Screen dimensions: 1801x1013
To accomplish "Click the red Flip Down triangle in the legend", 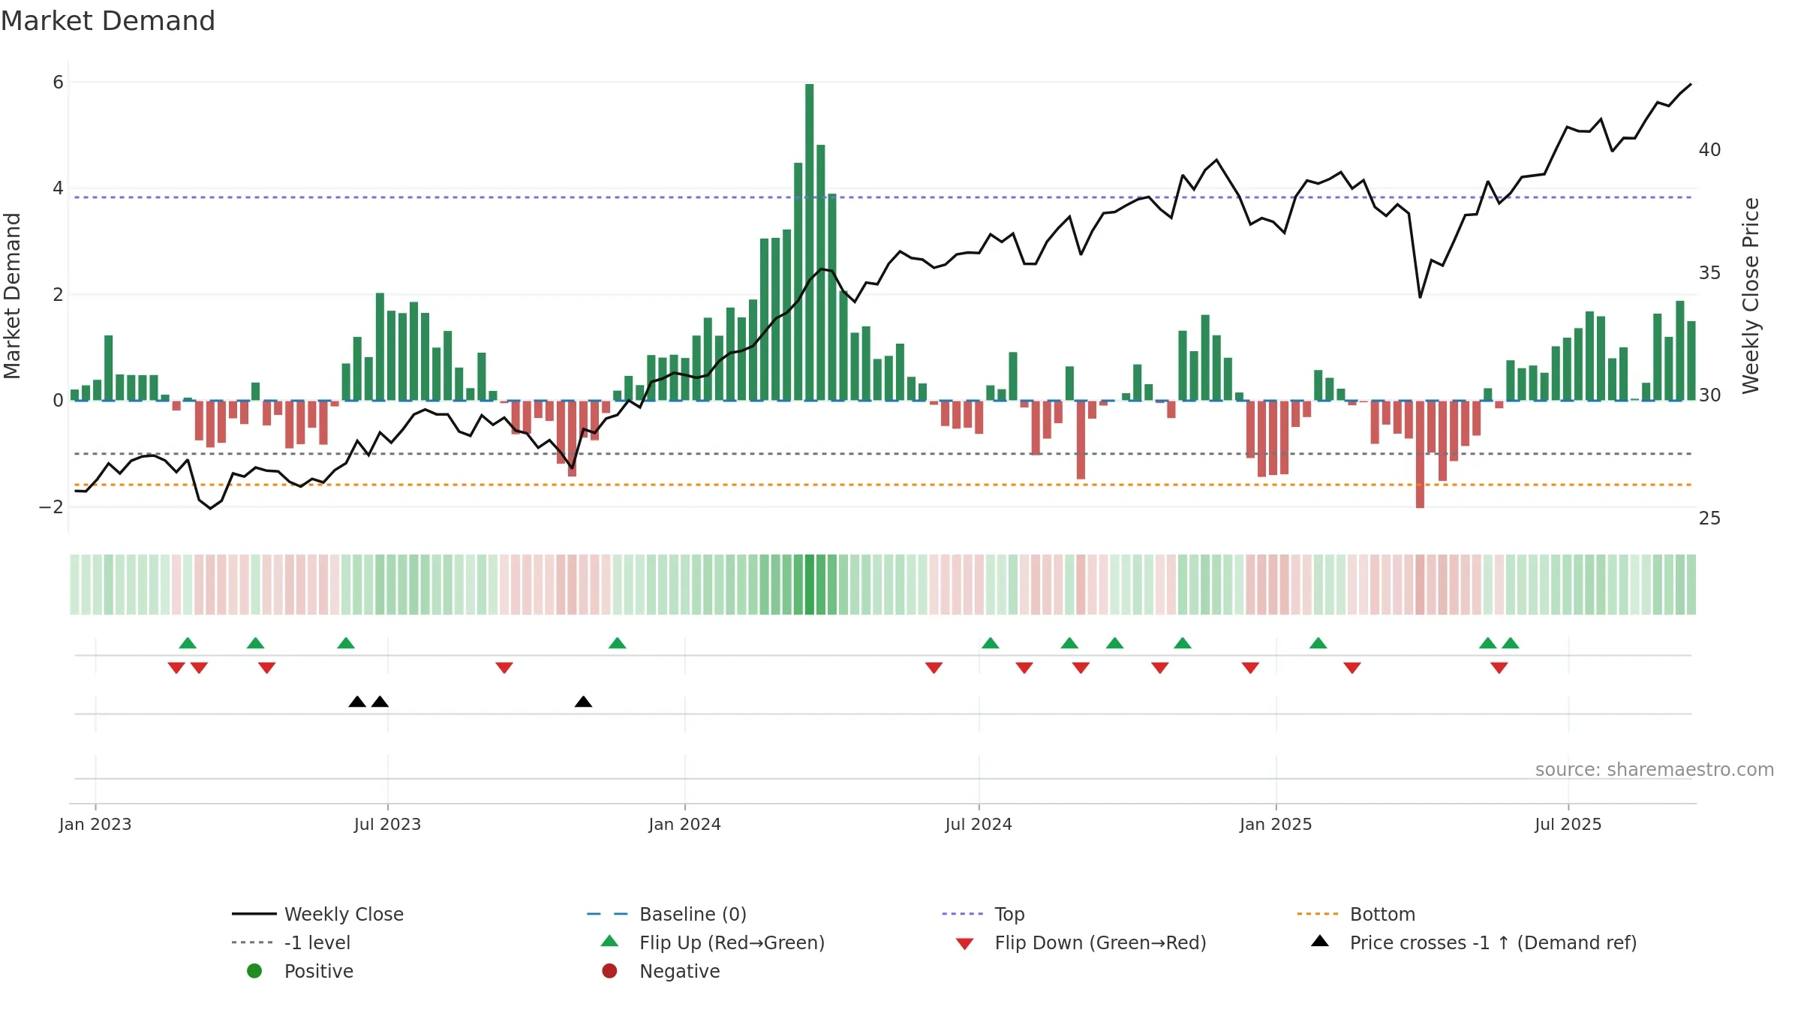I will click(965, 944).
